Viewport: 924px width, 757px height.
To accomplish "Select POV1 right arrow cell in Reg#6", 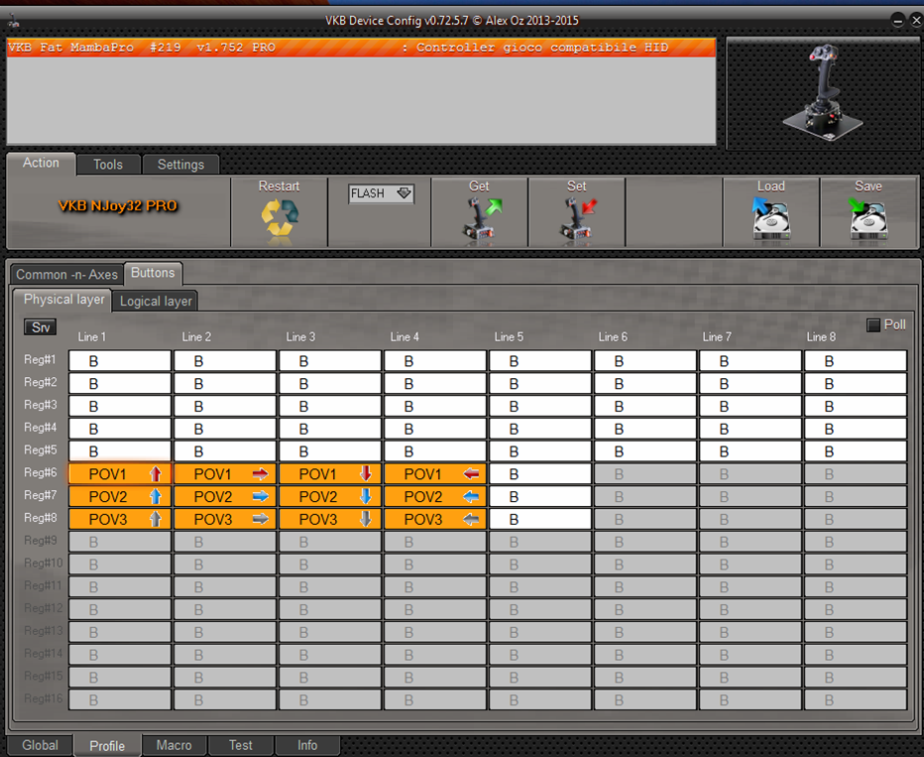I will pyautogui.click(x=225, y=474).
